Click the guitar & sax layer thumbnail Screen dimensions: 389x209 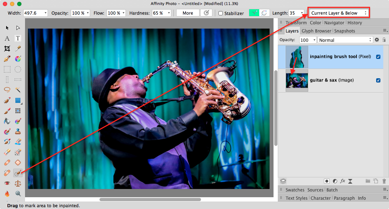pyautogui.click(x=297, y=80)
